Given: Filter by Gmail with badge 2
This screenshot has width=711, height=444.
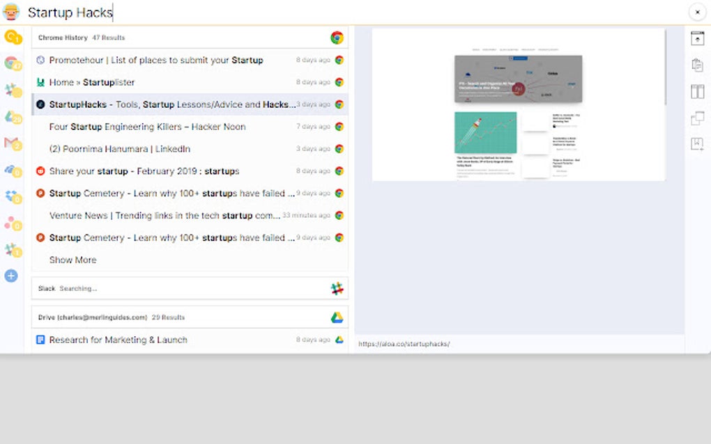Looking at the screenshot, I should (13, 143).
